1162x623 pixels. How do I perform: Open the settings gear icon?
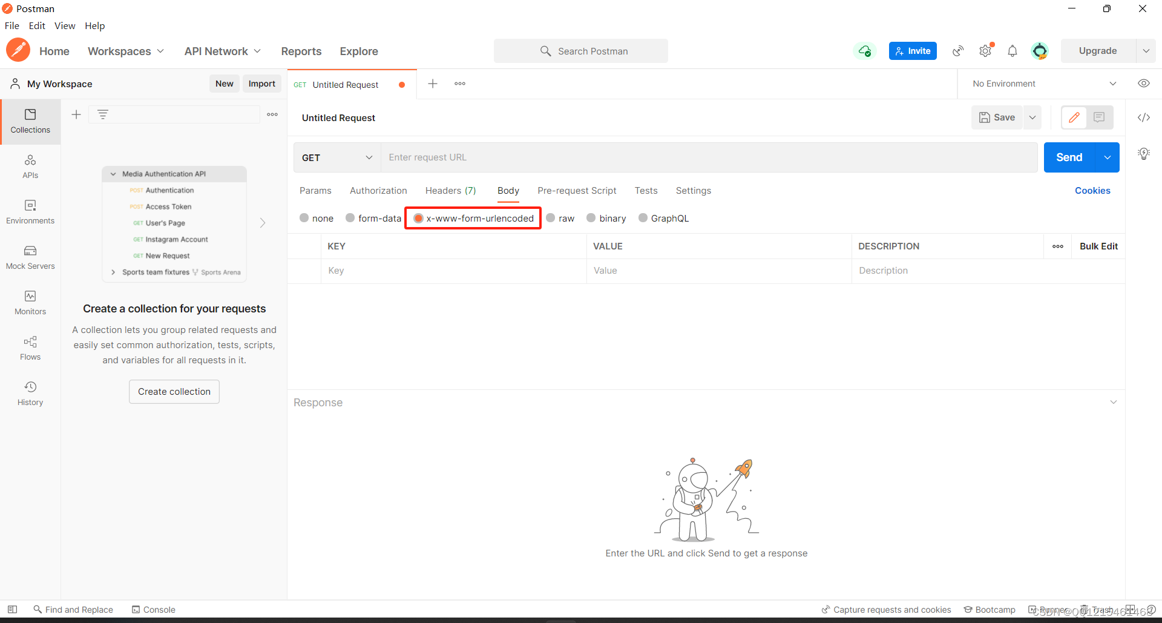pos(985,51)
